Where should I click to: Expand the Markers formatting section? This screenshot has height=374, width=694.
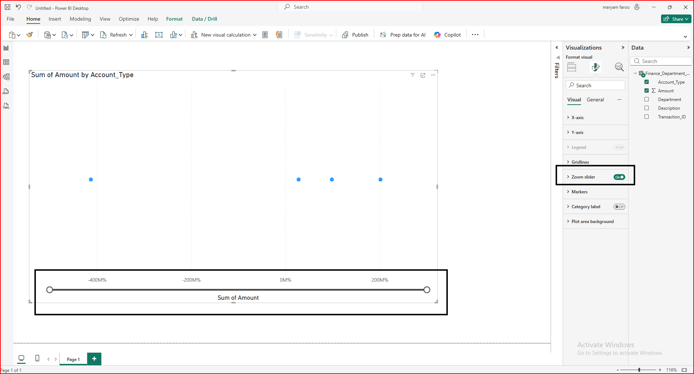(x=579, y=192)
